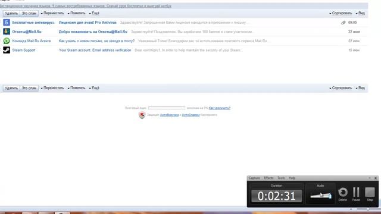This screenshot has height=214, width=381.
Task: Click the Kaspersky shield icon in footer
Action: click(x=142, y=115)
